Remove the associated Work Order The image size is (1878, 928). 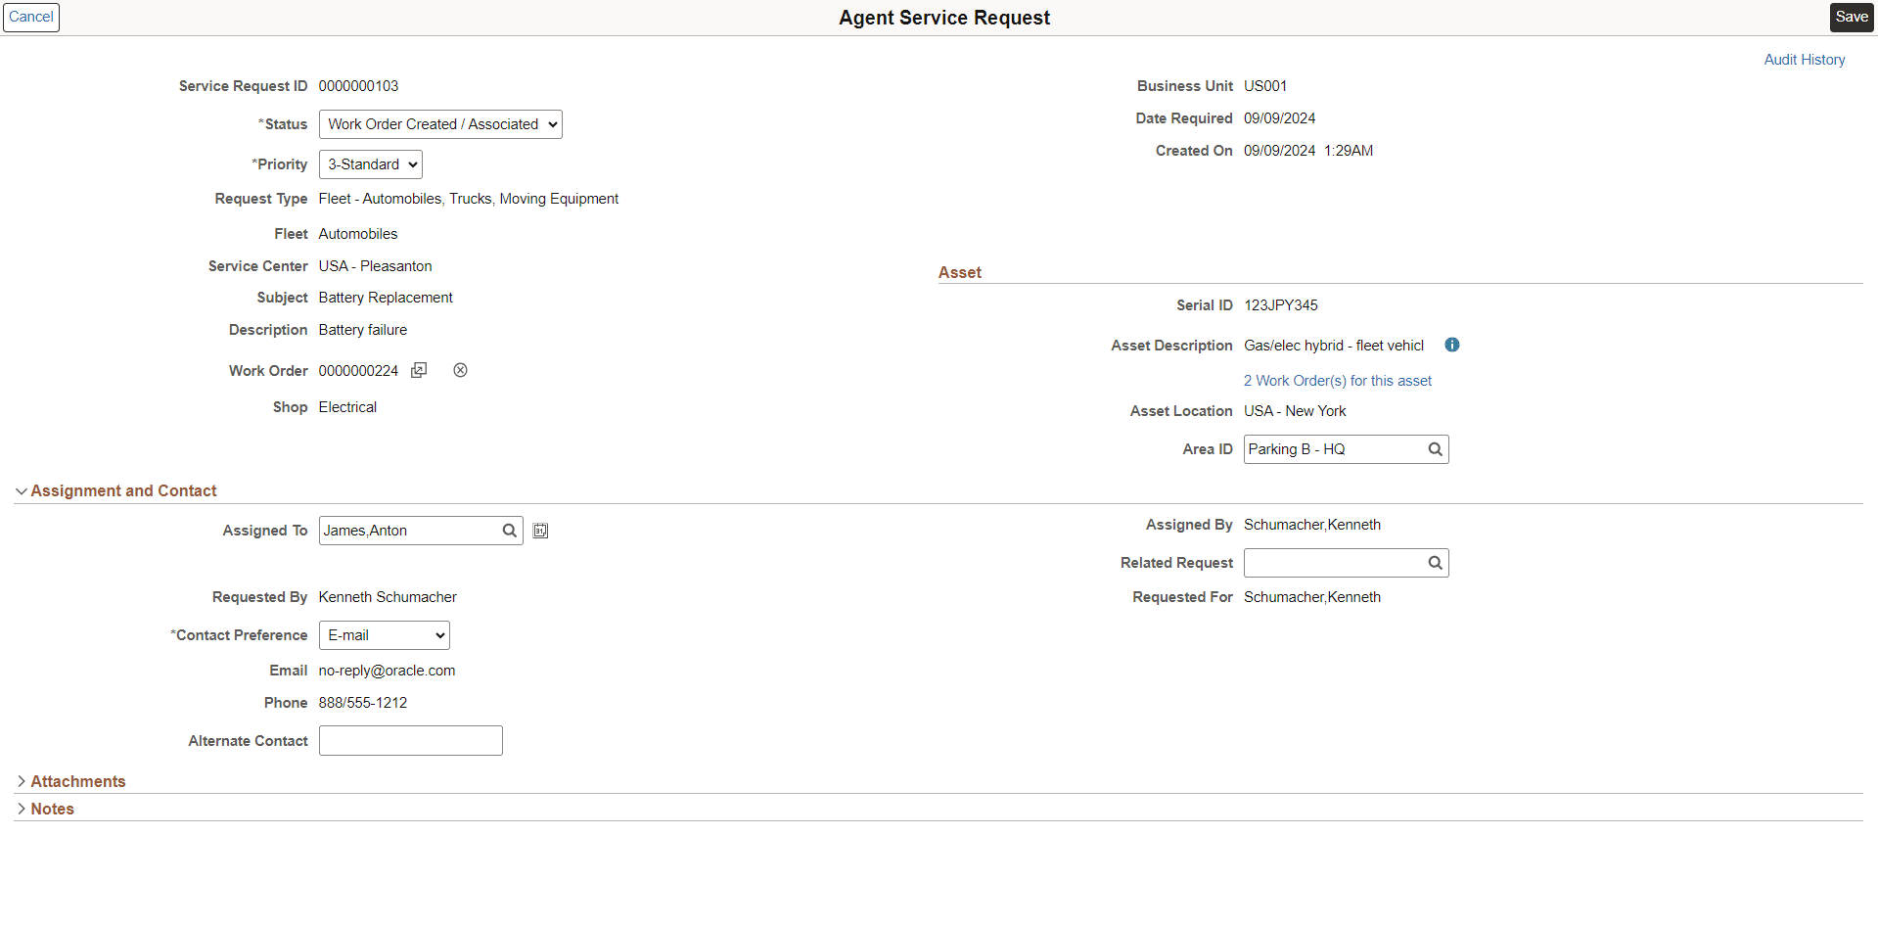tap(460, 370)
